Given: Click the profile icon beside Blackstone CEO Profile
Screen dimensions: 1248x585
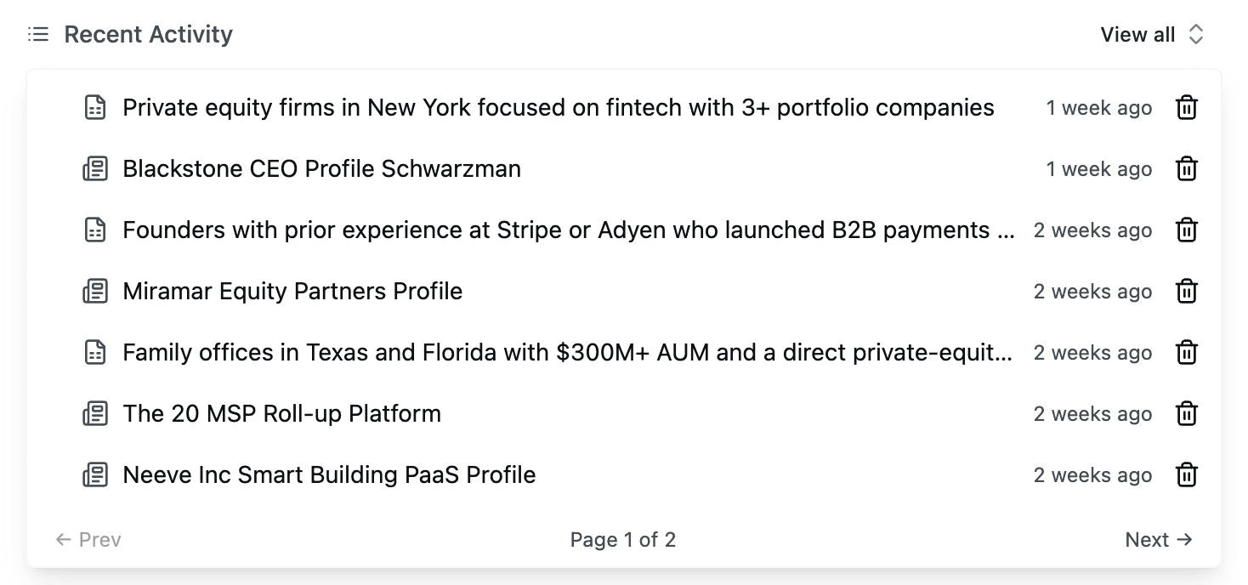Looking at the screenshot, I should (x=94, y=168).
